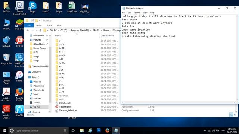Launch the SHAREit desktop shortcut
Screen dimensions: 239x134
pyautogui.click(x=19, y=111)
